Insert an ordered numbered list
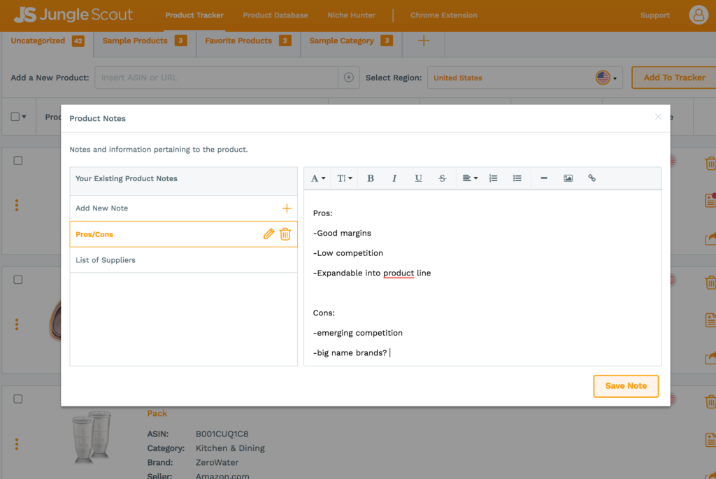The height and width of the screenshot is (479, 716). click(493, 178)
